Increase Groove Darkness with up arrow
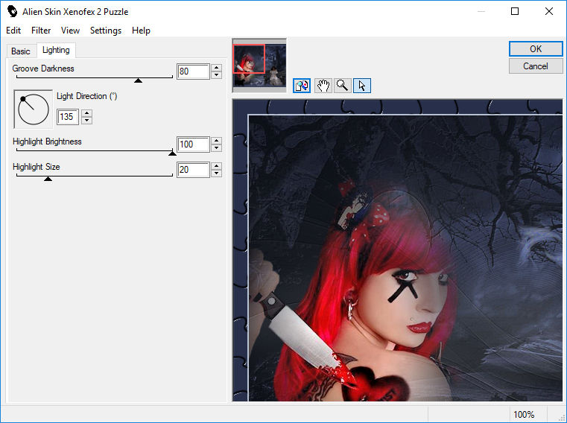 click(216, 68)
